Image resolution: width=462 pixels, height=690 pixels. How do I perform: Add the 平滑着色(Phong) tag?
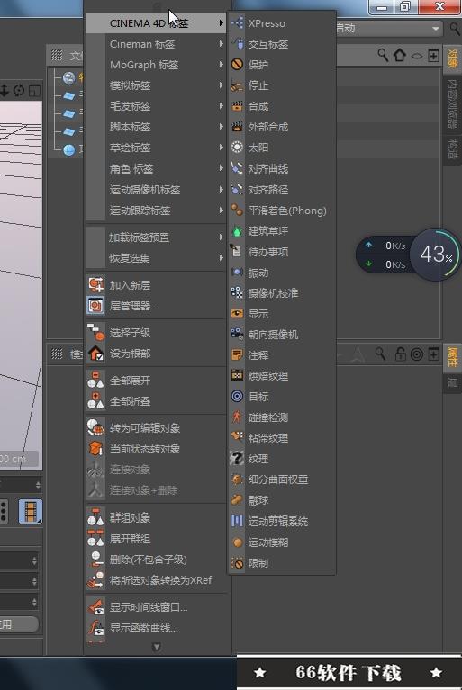pos(281,211)
